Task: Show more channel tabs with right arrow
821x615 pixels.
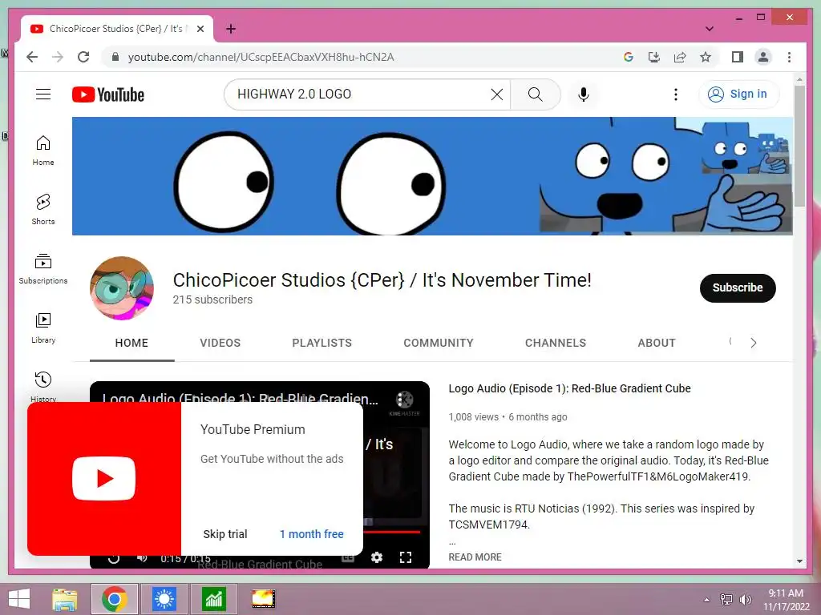Action: click(753, 343)
